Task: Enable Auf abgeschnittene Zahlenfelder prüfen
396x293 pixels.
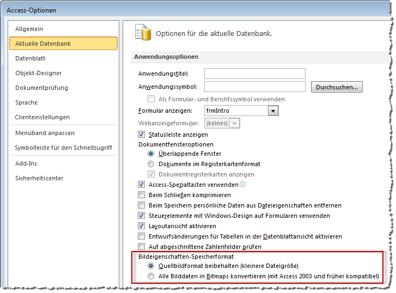Action: 142,247
